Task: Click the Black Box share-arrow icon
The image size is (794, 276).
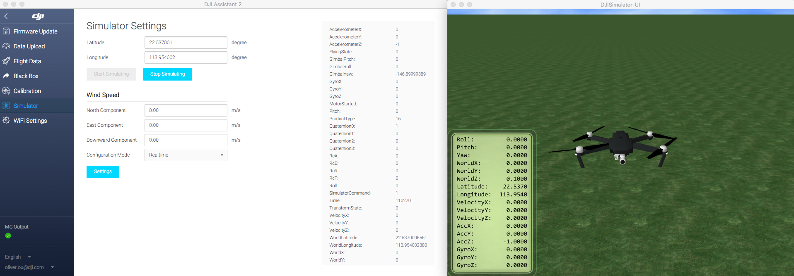Action: 6,76
